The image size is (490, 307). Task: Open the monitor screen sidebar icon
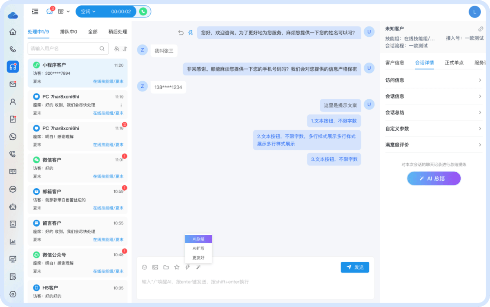[13, 259]
